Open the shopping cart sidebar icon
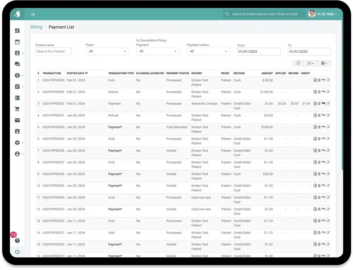353x270 pixels. pos(17,109)
